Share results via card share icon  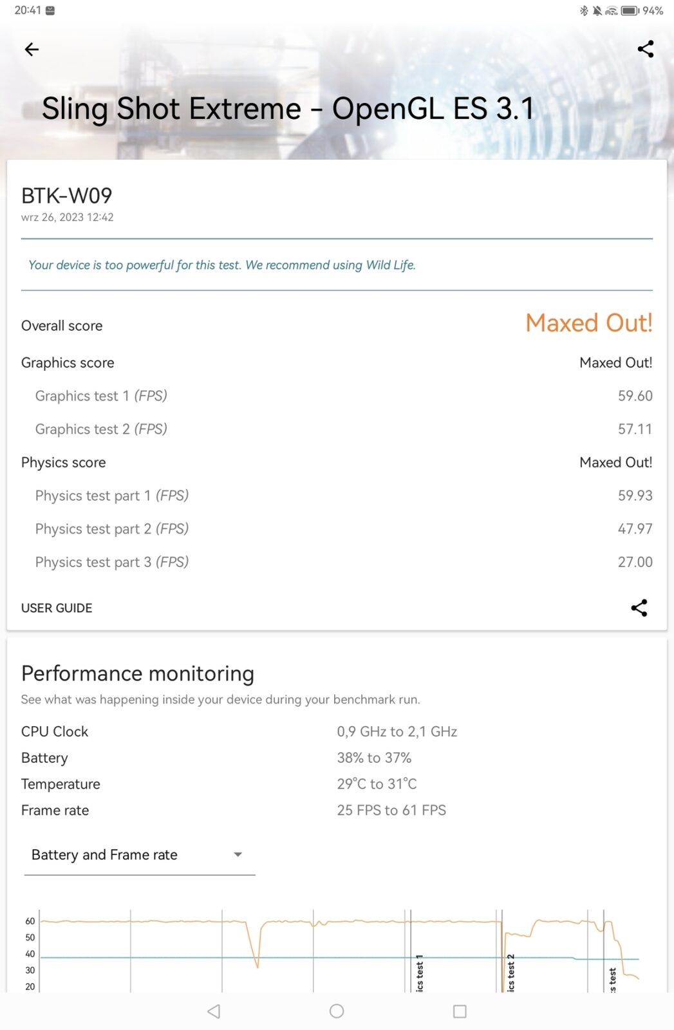coord(639,608)
